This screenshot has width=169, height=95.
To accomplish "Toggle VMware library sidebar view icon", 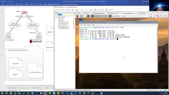I will click(x=95, y=10).
